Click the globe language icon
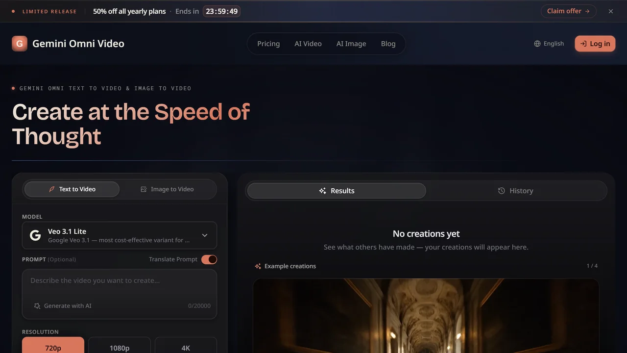Screen dimensions: 627x353 537,44
